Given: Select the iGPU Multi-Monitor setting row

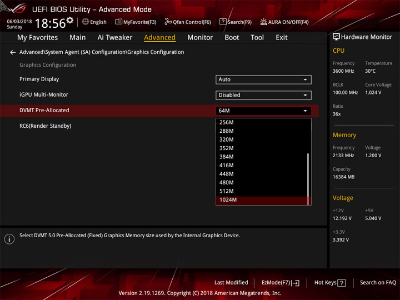Looking at the screenshot, I should [x=159, y=95].
